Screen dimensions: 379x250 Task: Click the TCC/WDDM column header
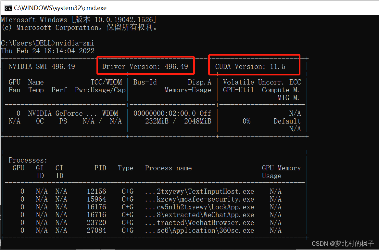[106, 82]
